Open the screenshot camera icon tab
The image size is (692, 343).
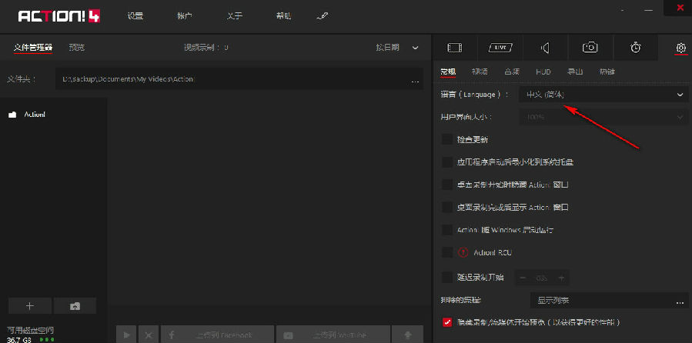point(590,47)
